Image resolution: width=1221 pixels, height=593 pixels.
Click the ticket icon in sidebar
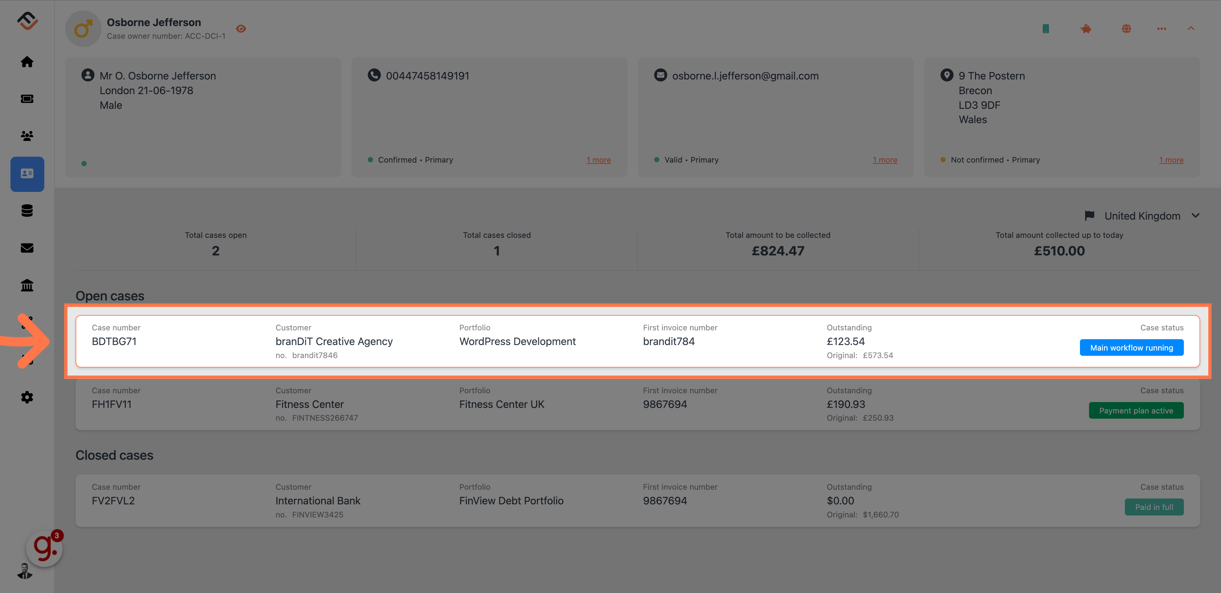tap(27, 99)
